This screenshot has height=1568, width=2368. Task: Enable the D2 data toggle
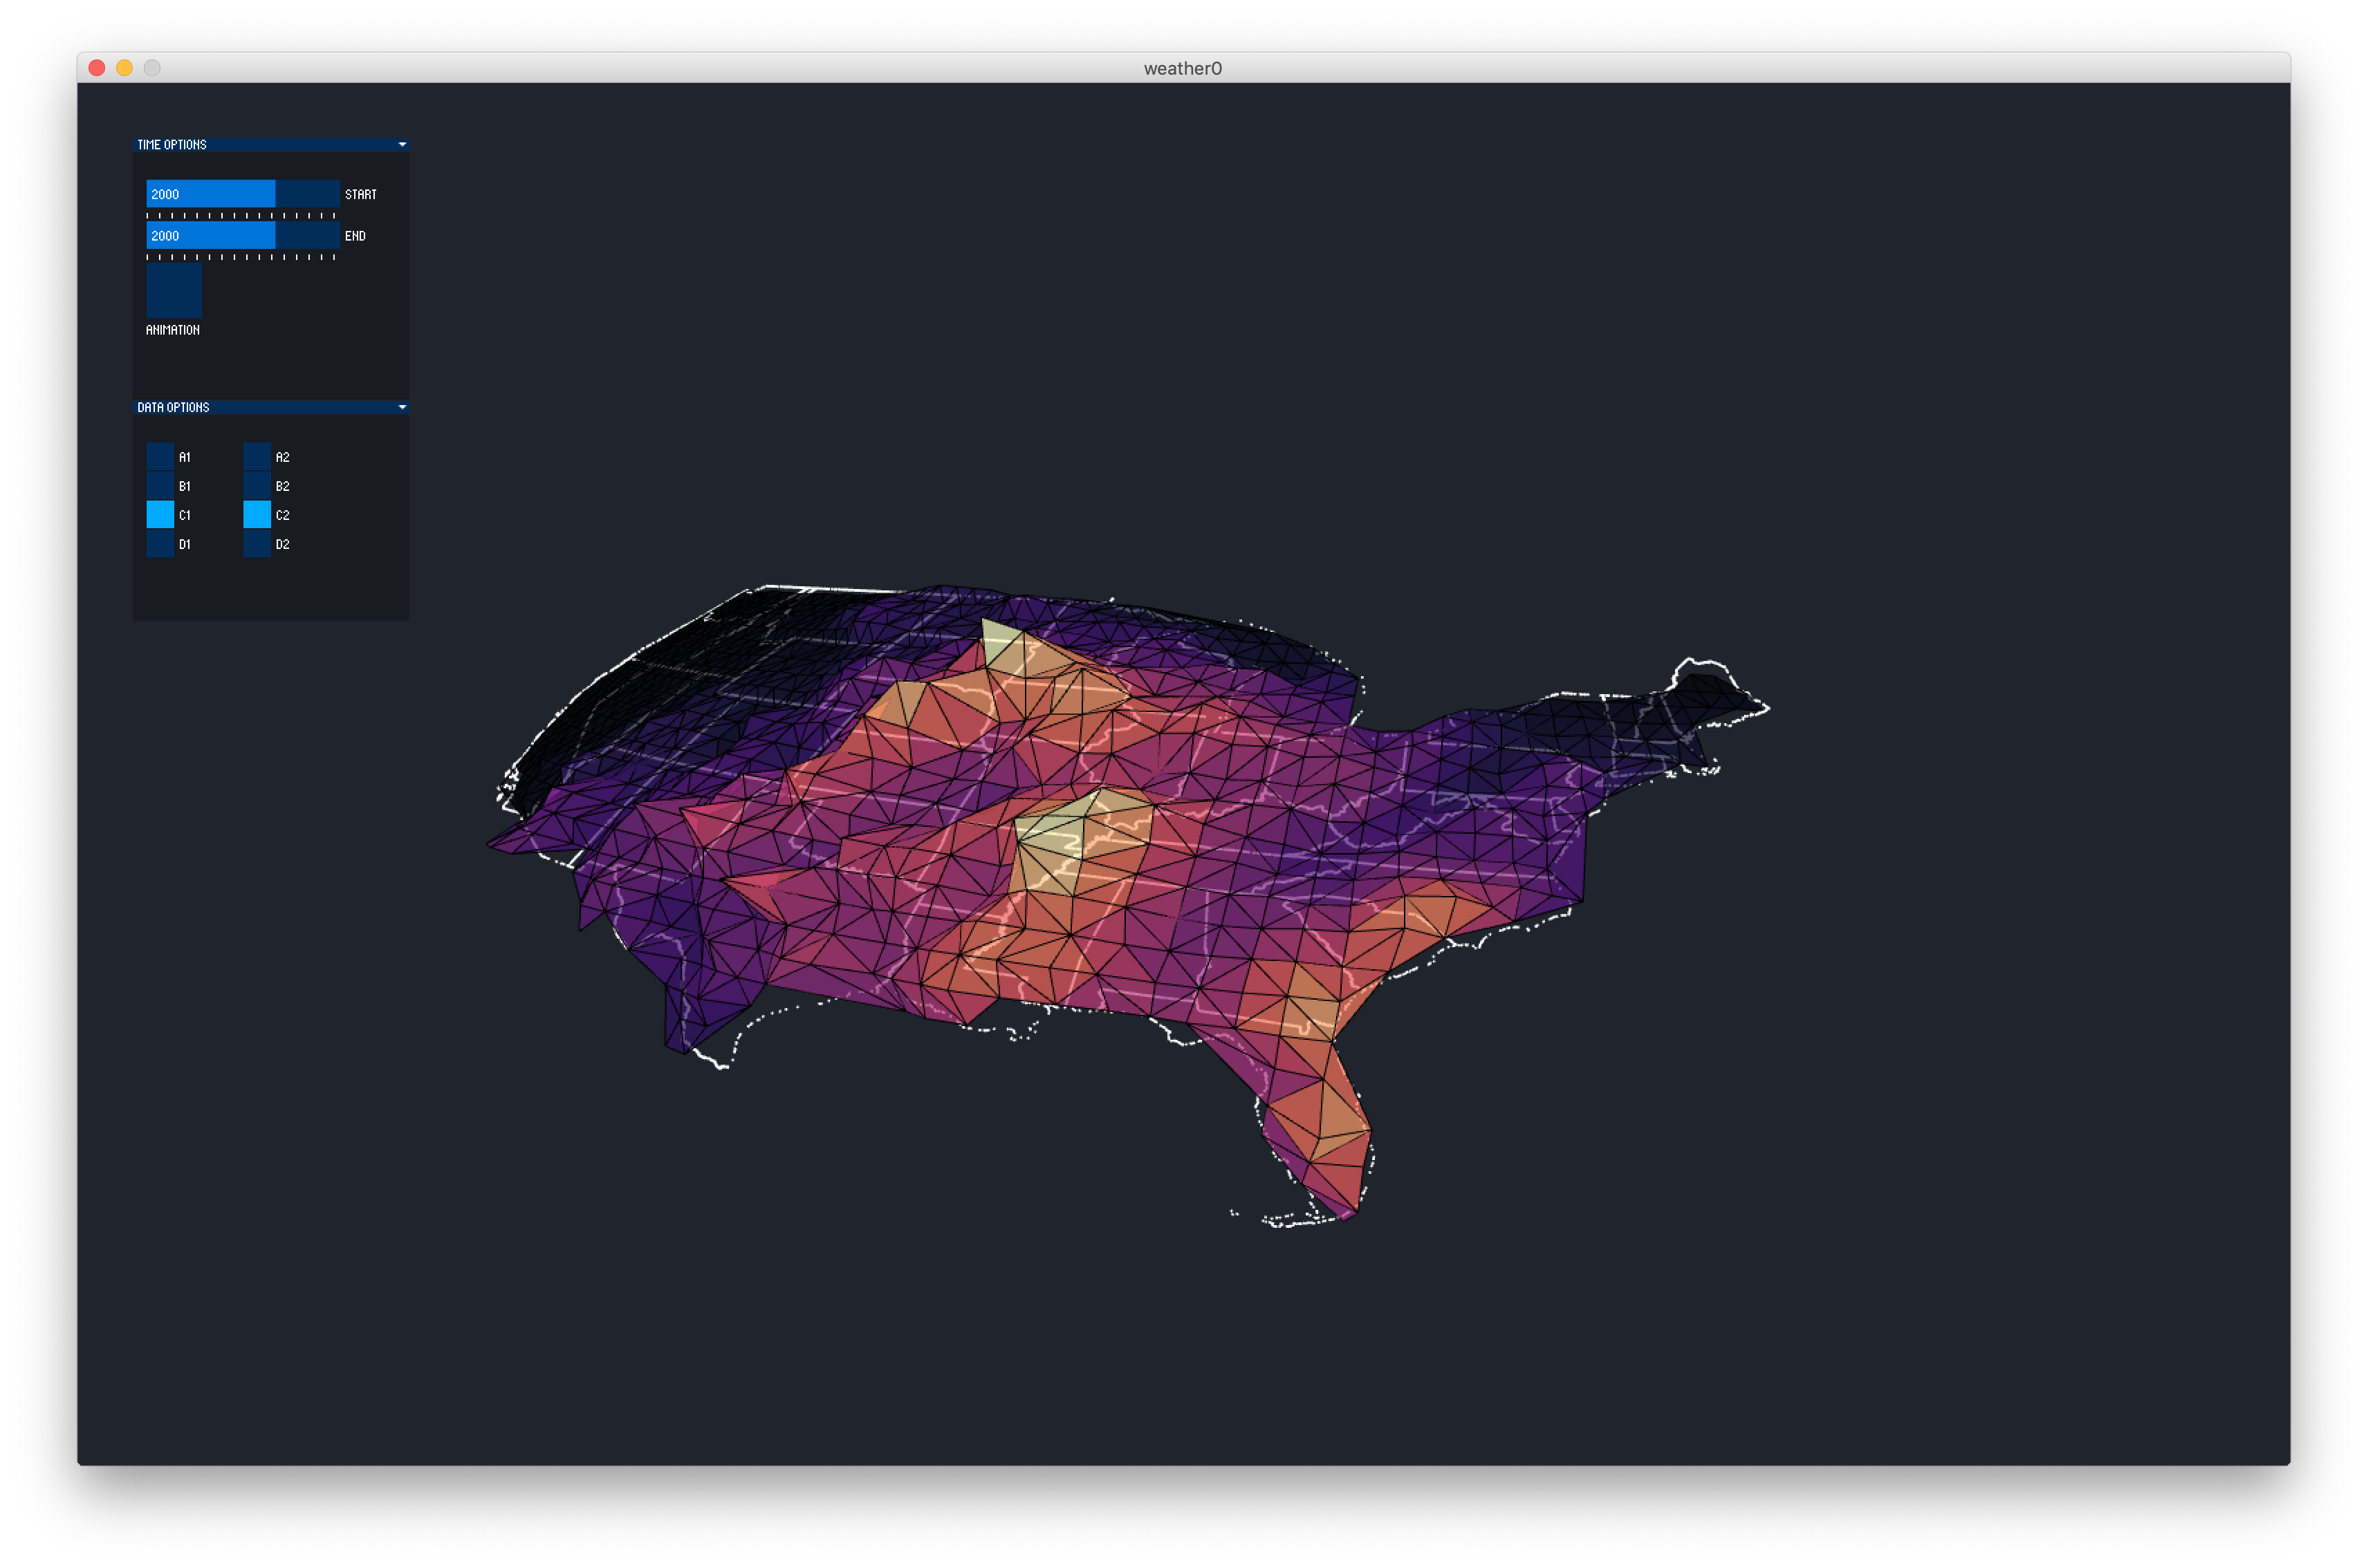point(257,544)
